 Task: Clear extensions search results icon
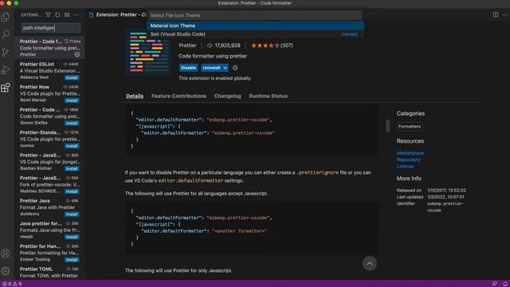(x=67, y=15)
